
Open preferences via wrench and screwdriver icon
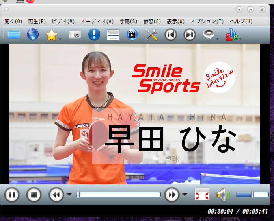[151, 35]
